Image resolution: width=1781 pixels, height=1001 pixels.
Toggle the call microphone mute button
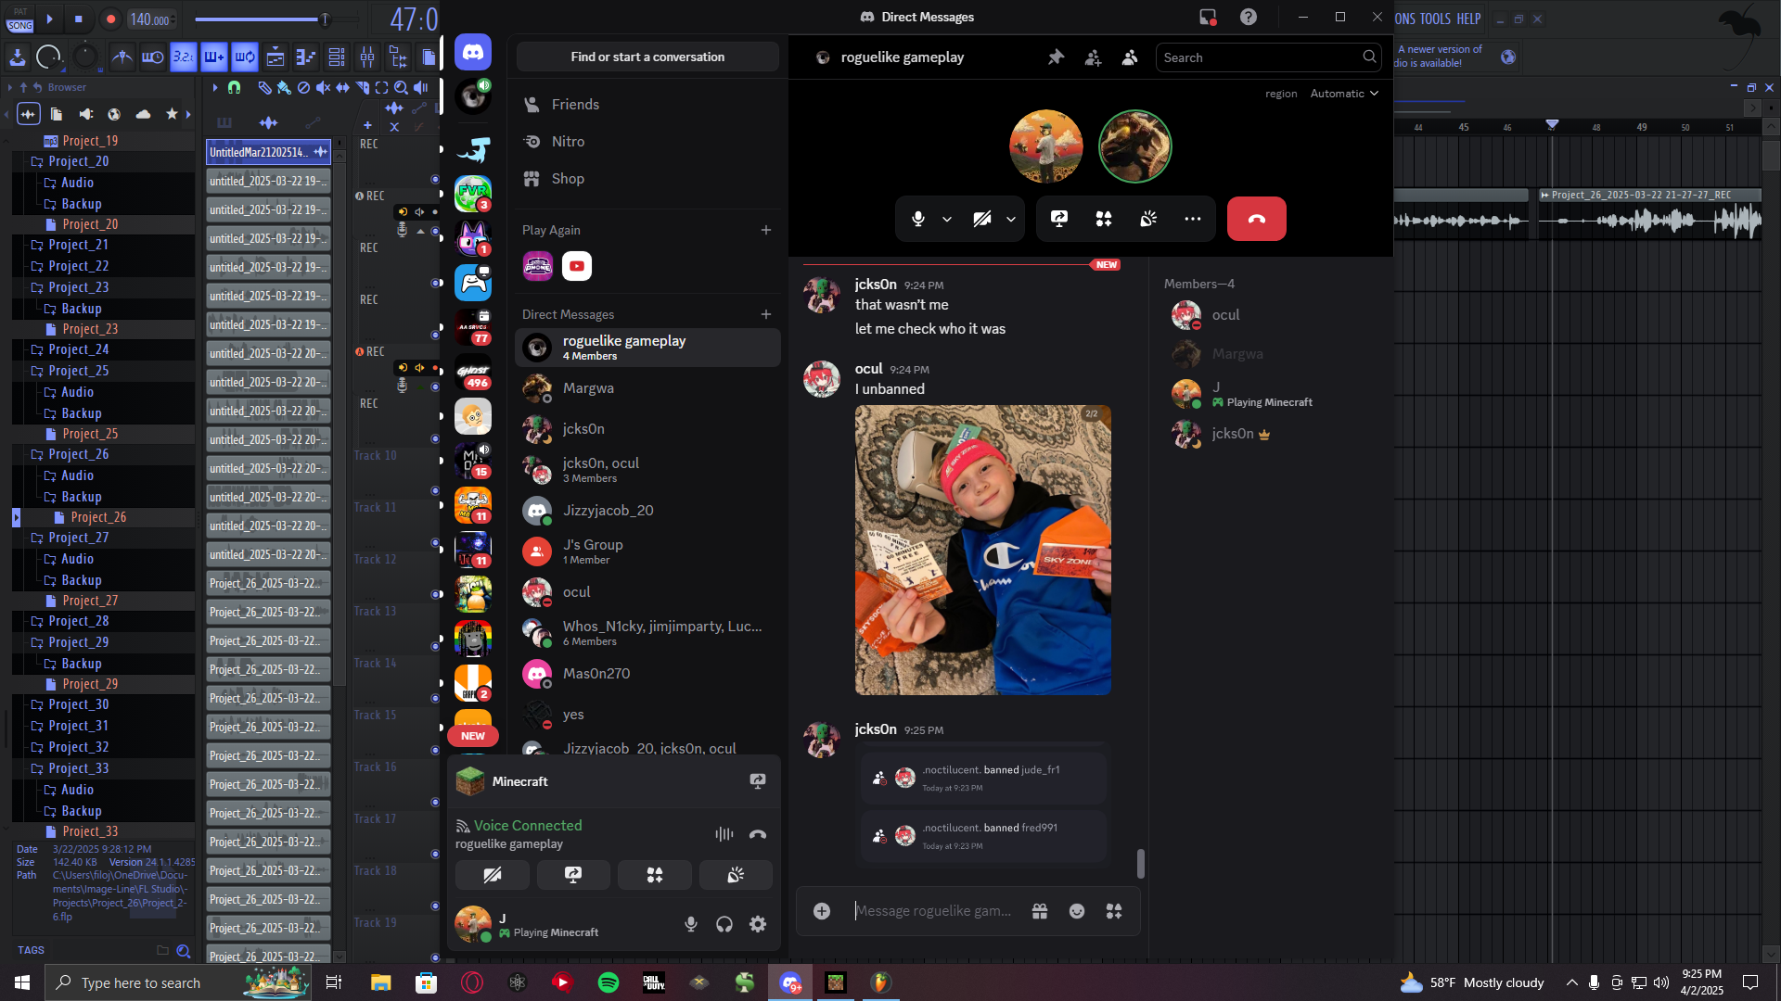coord(917,219)
